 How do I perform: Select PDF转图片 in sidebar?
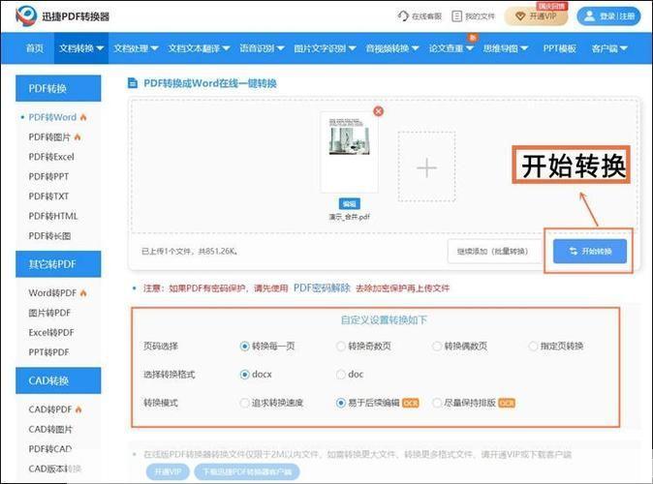coord(49,136)
